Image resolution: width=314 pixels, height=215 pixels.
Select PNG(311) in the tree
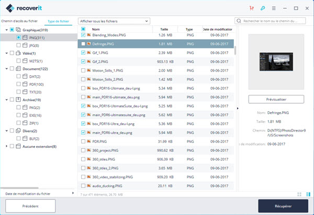[37, 38]
